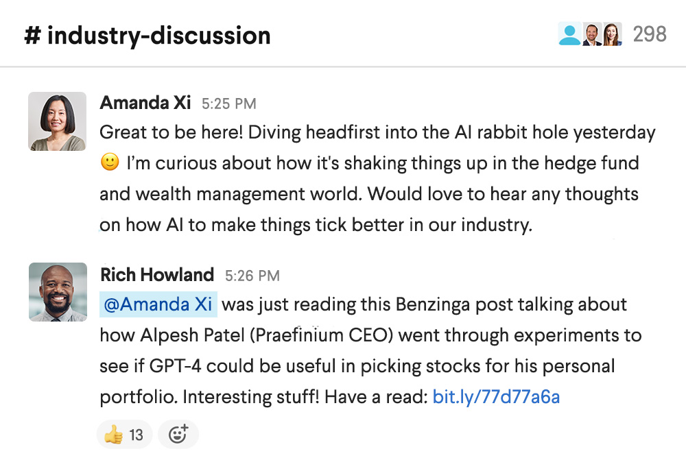Toggle the thumbs up reaction

123,434
